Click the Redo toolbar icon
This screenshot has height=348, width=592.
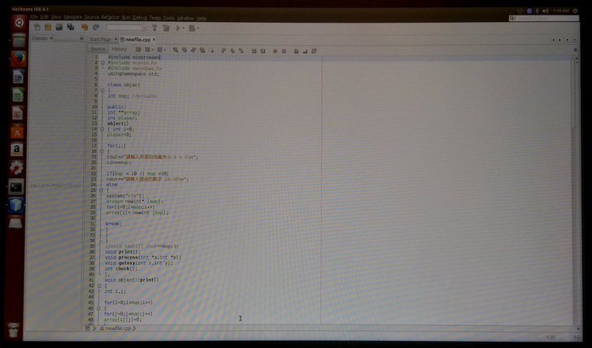96,27
